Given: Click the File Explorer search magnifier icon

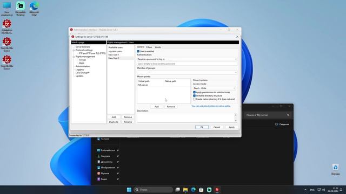Looking at the screenshot, I should coord(288,115).
